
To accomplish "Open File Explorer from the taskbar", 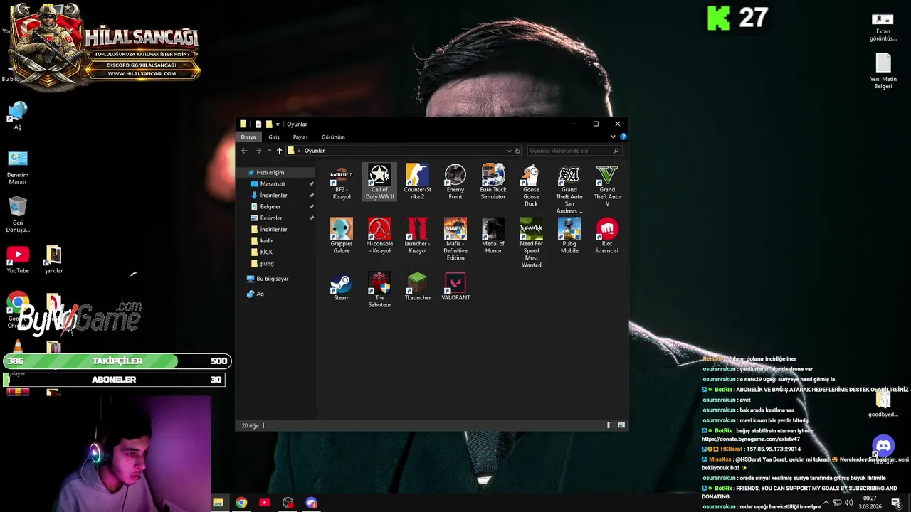I will pos(218,503).
